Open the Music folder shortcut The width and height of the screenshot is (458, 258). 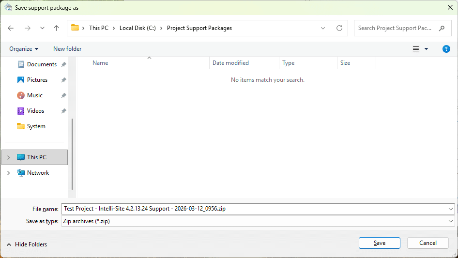coord(34,95)
